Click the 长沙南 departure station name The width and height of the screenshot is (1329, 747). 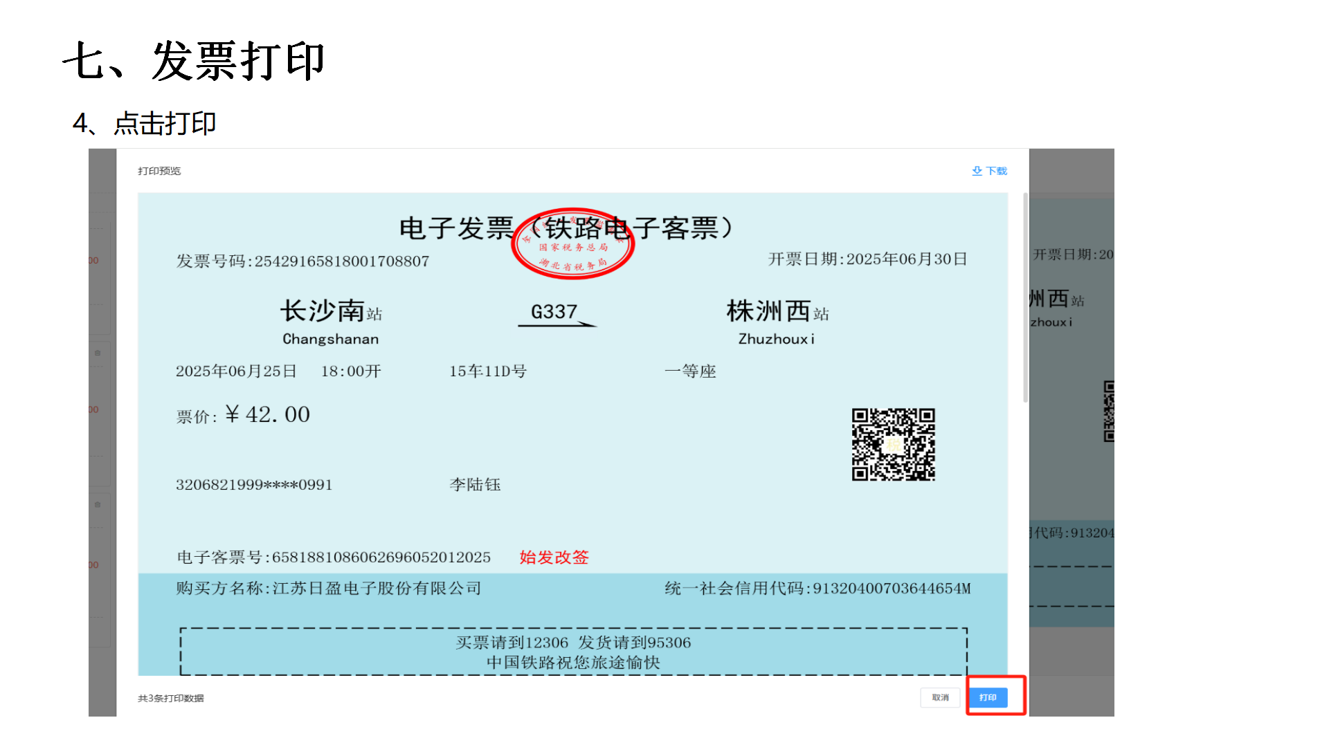coord(323,311)
